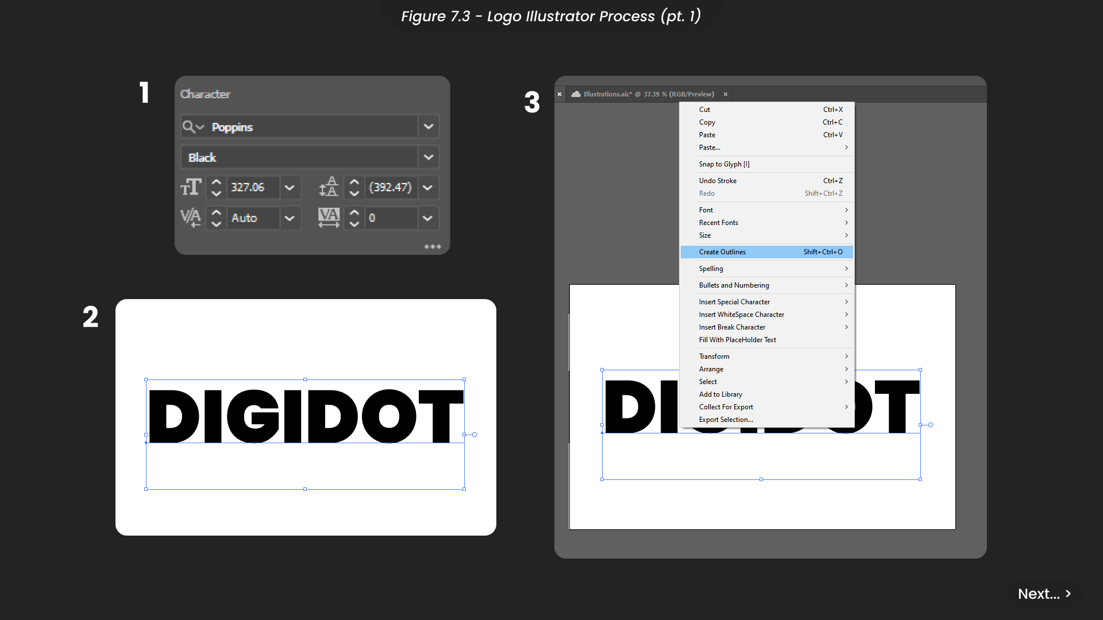1103x620 pixels.
Task: Click the greyed Redo menu entry
Action: pos(767,193)
